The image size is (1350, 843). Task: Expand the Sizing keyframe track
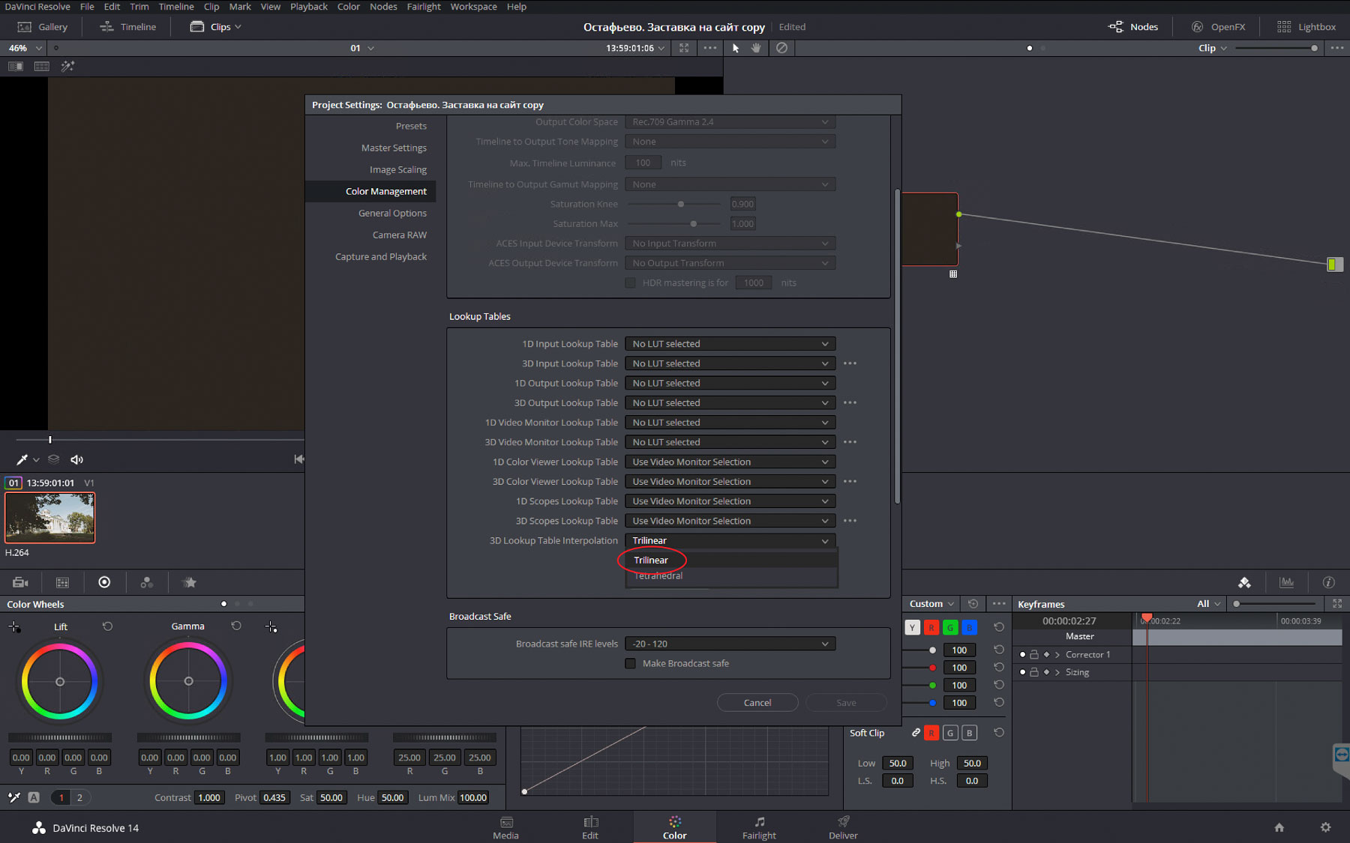coord(1057,672)
